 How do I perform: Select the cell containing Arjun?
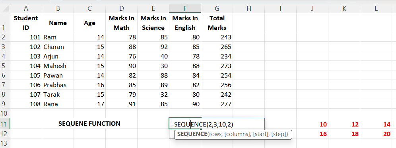click(x=58, y=56)
